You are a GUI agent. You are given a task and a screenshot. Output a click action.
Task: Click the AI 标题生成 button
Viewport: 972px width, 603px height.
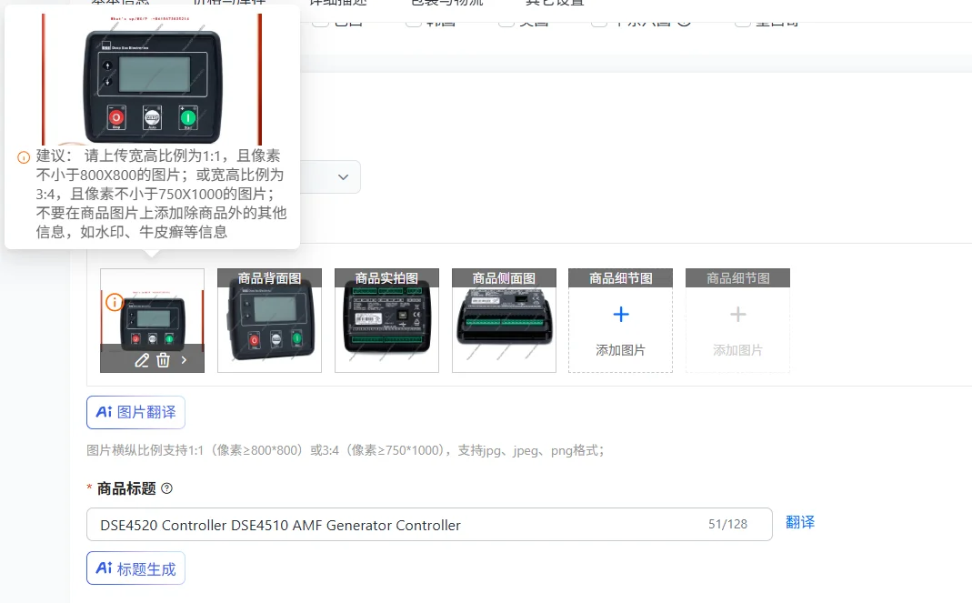(x=135, y=568)
